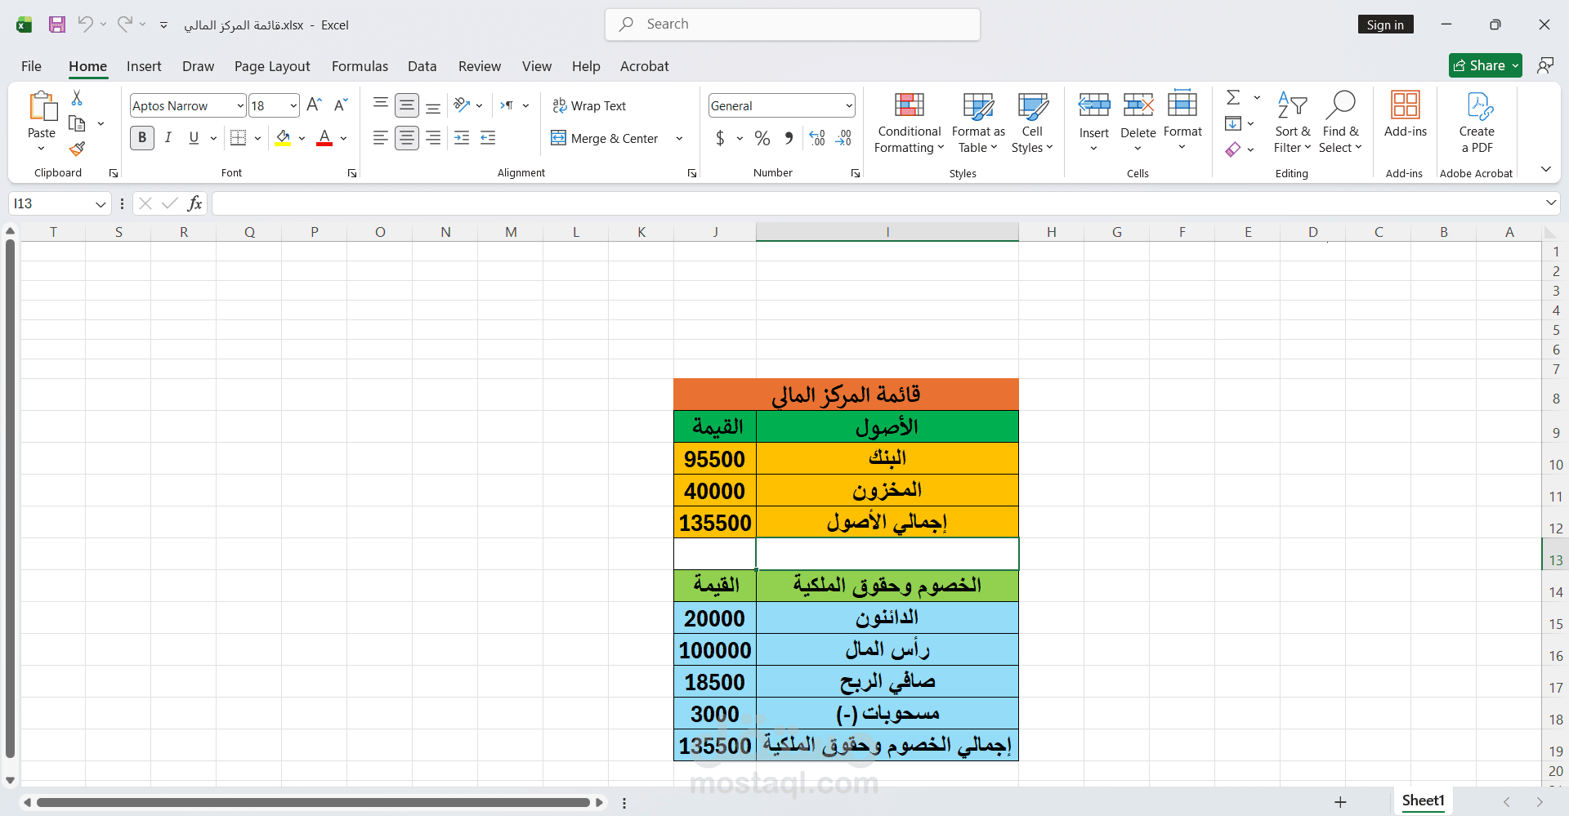Image resolution: width=1569 pixels, height=816 pixels.
Task: Click the horizontal scrollbar thumb
Action: tap(313, 802)
